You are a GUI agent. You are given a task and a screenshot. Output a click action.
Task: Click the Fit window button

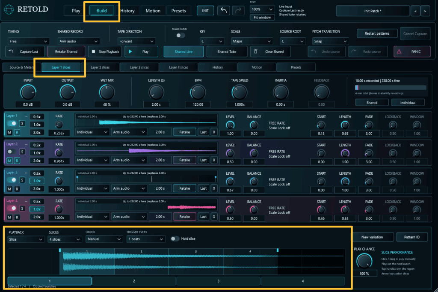click(262, 18)
